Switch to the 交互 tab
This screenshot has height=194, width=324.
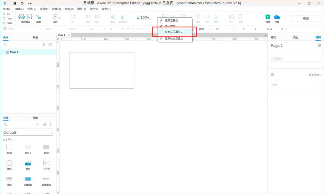click(x=296, y=37)
